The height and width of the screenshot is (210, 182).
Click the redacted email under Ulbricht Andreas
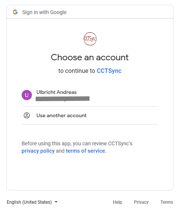click(62, 99)
